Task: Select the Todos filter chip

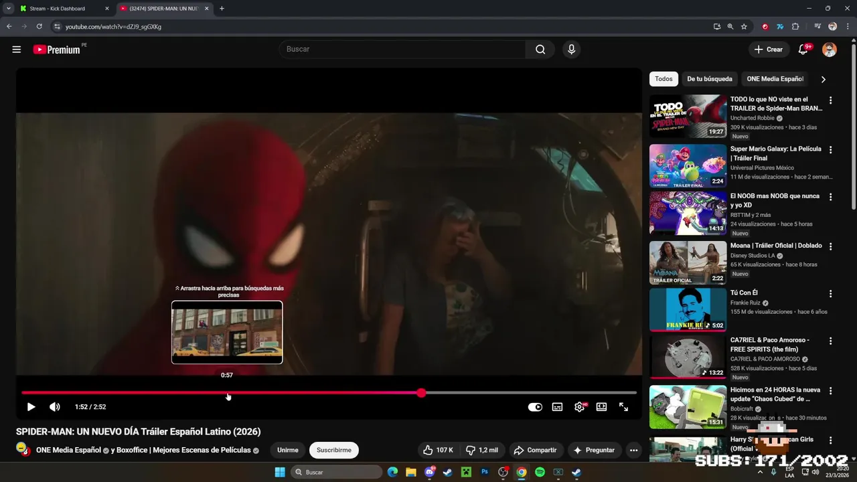Action: tap(664, 79)
